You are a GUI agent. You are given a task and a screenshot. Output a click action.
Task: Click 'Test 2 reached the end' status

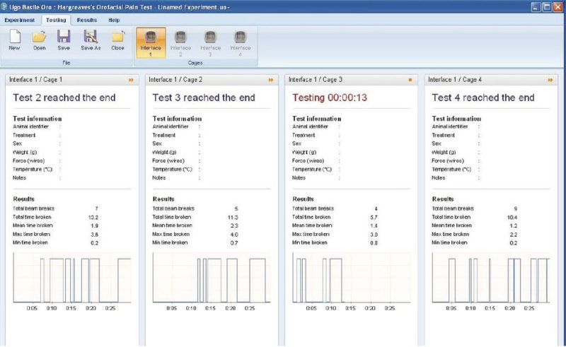click(x=64, y=98)
